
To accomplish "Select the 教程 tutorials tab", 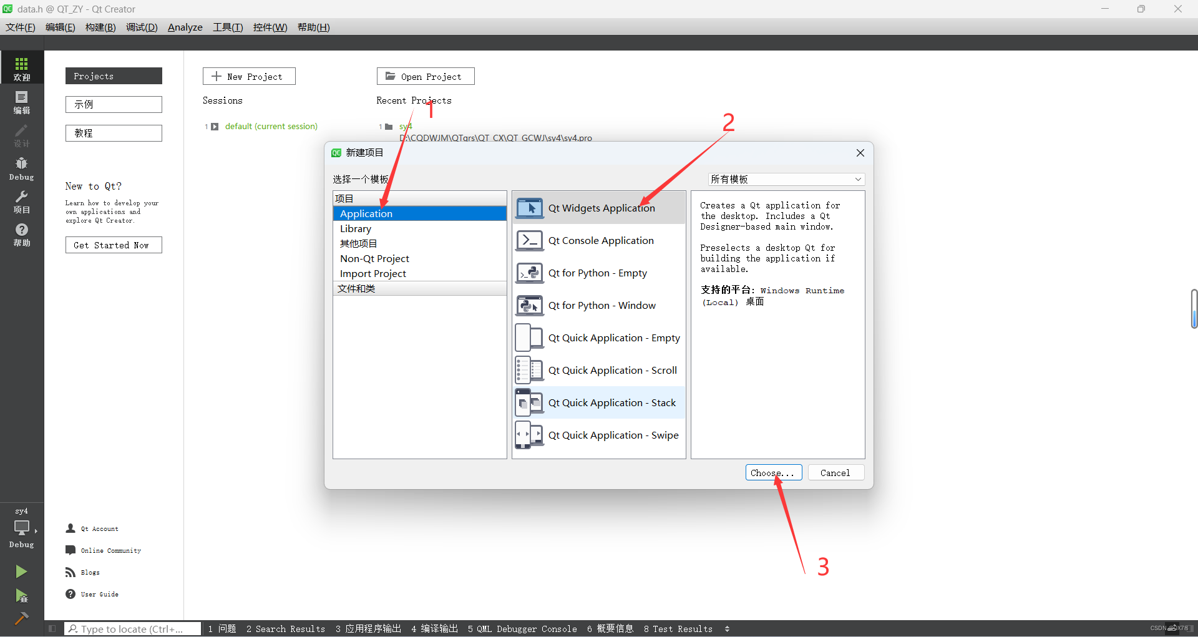I will pyautogui.click(x=114, y=133).
